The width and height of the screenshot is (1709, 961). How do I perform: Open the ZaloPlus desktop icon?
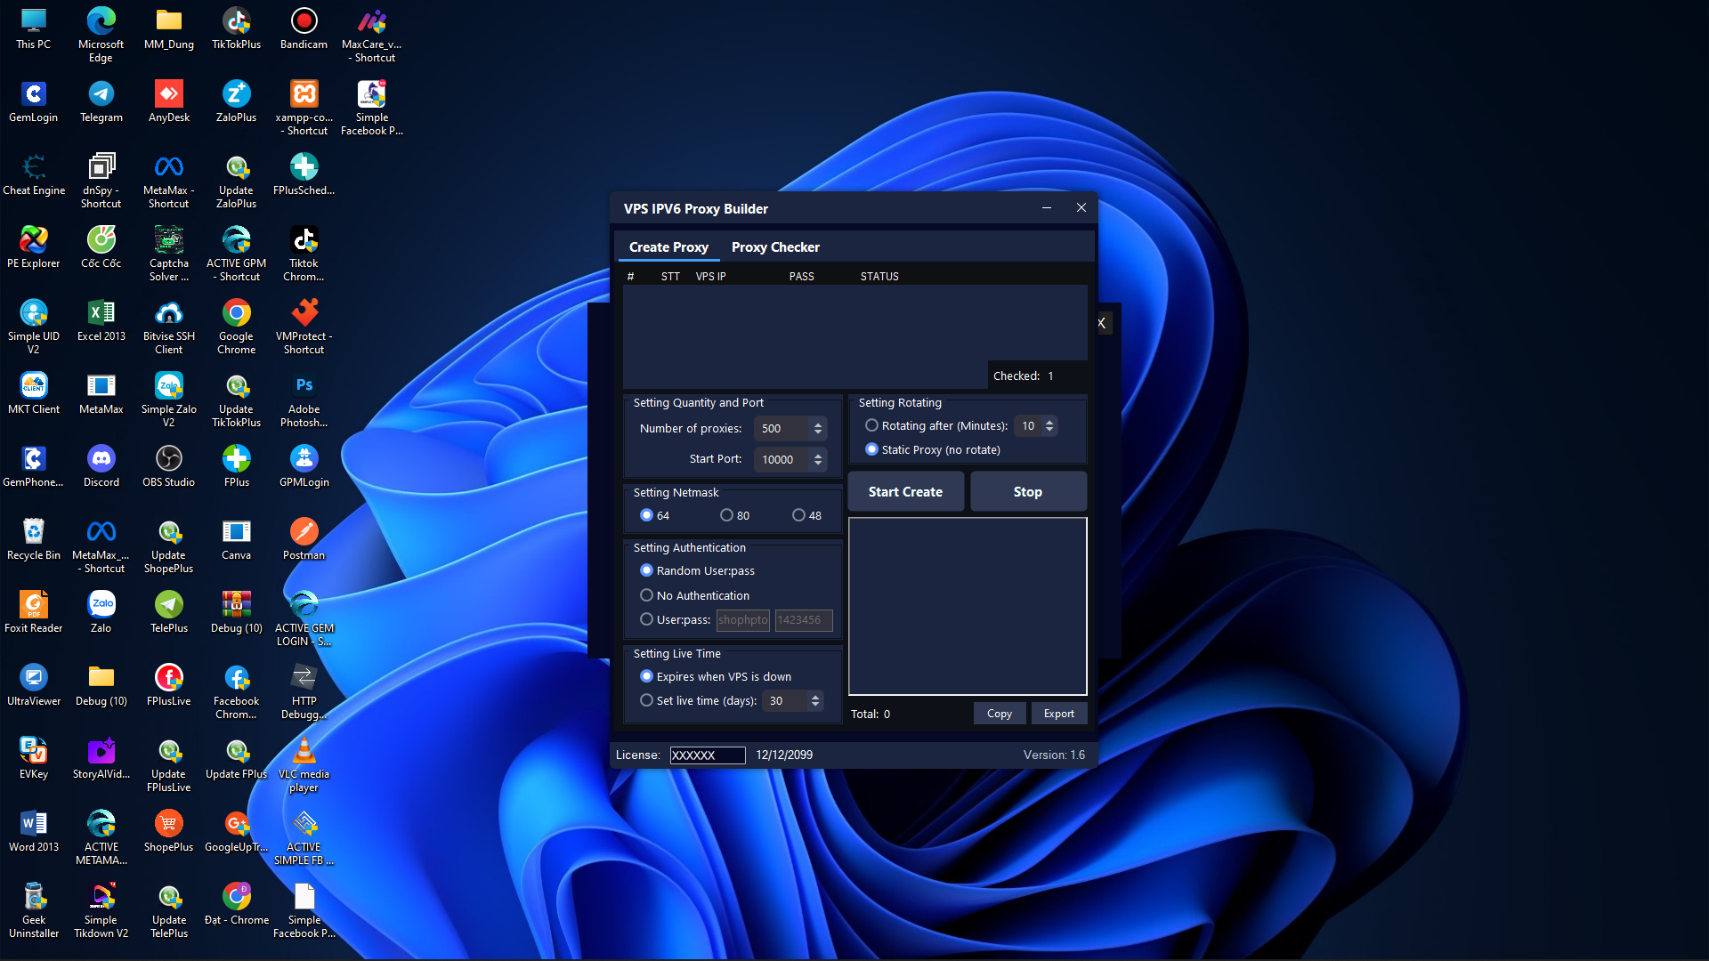point(236,101)
